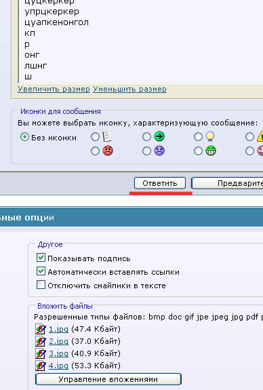Click the 'цуапкенонгол' line in message text
Image resolution: width=263 pixels, height=390 pixels.
[56, 22]
